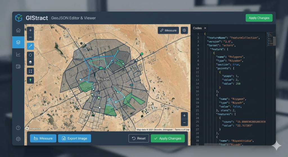This screenshot has height=157, width=288.
Task: Click "Polygons" name value in code
Action: [x=236, y=57]
